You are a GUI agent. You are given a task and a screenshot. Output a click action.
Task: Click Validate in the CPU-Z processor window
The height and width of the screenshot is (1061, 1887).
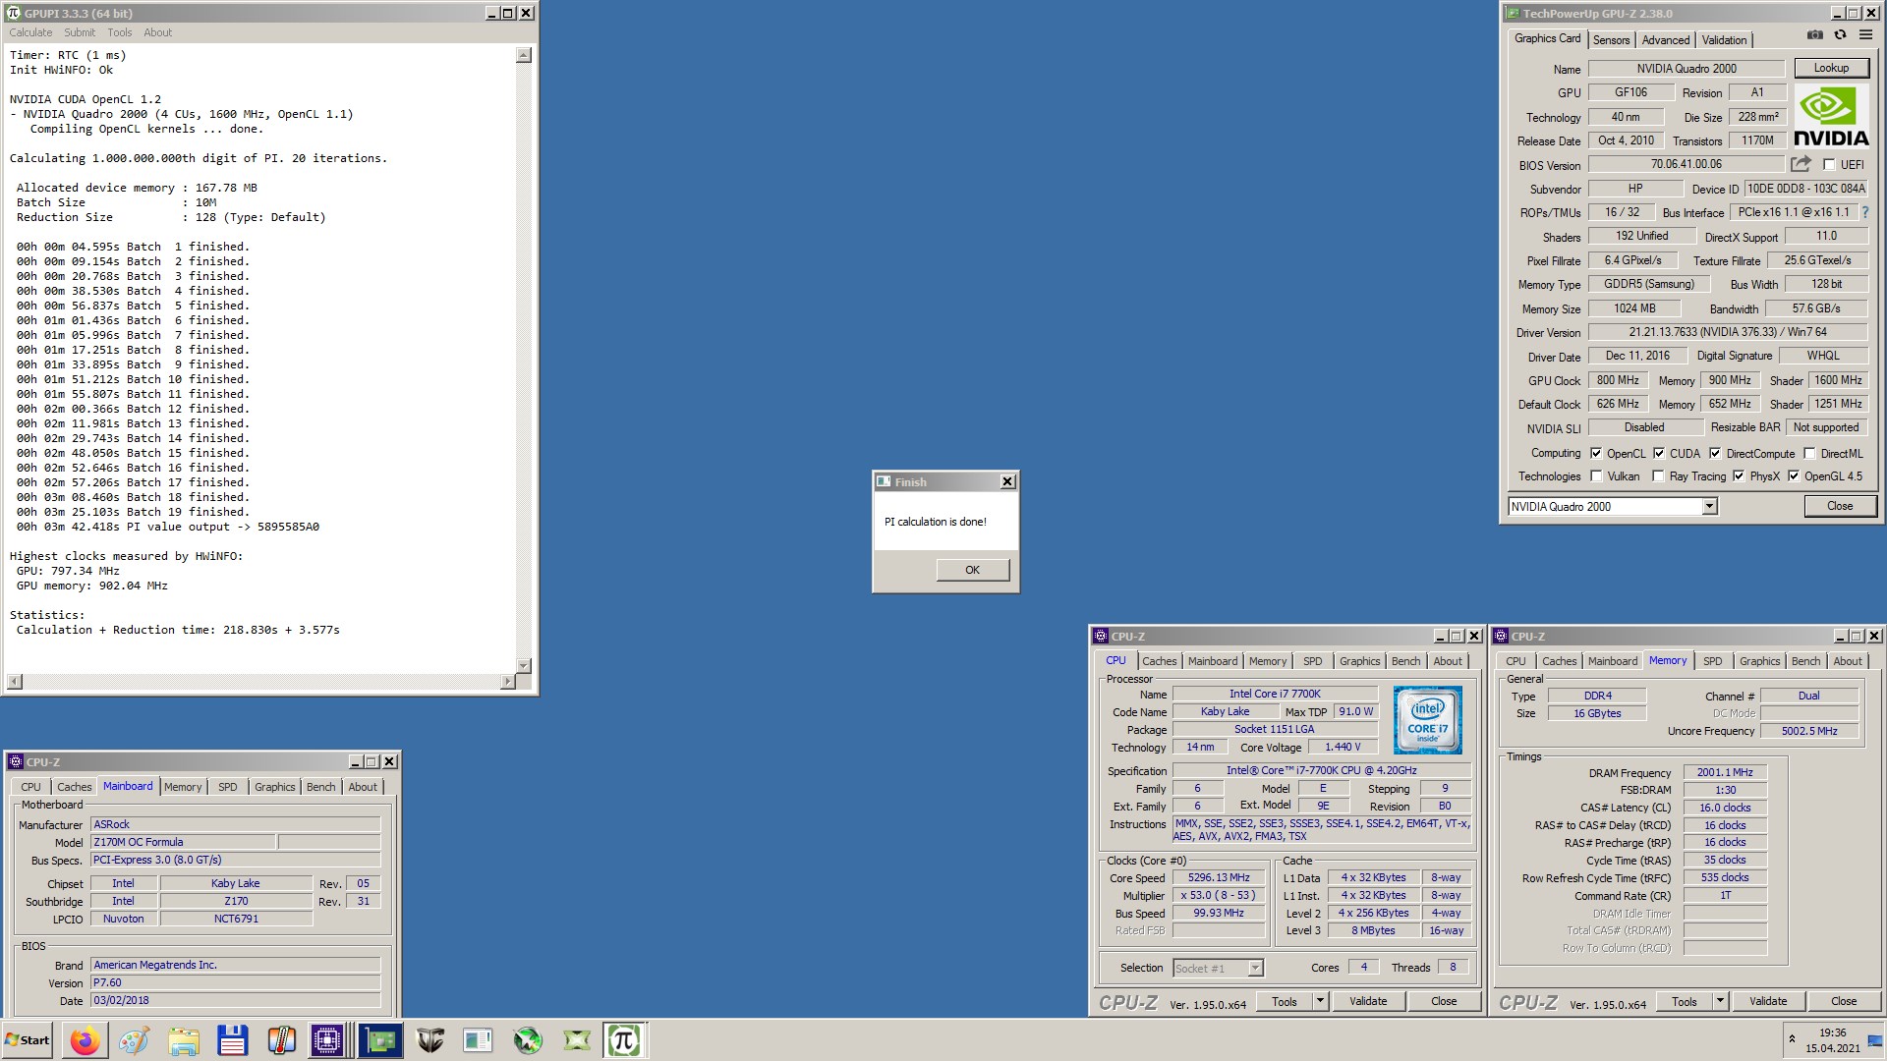click(1368, 1001)
